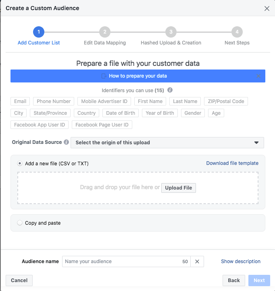Go to Edit Data Mapping step label
275x291 pixels.
point(105,43)
